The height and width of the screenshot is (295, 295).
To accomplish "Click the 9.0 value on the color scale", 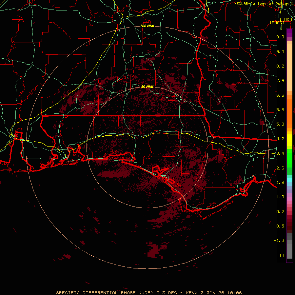I will click(x=280, y=51).
